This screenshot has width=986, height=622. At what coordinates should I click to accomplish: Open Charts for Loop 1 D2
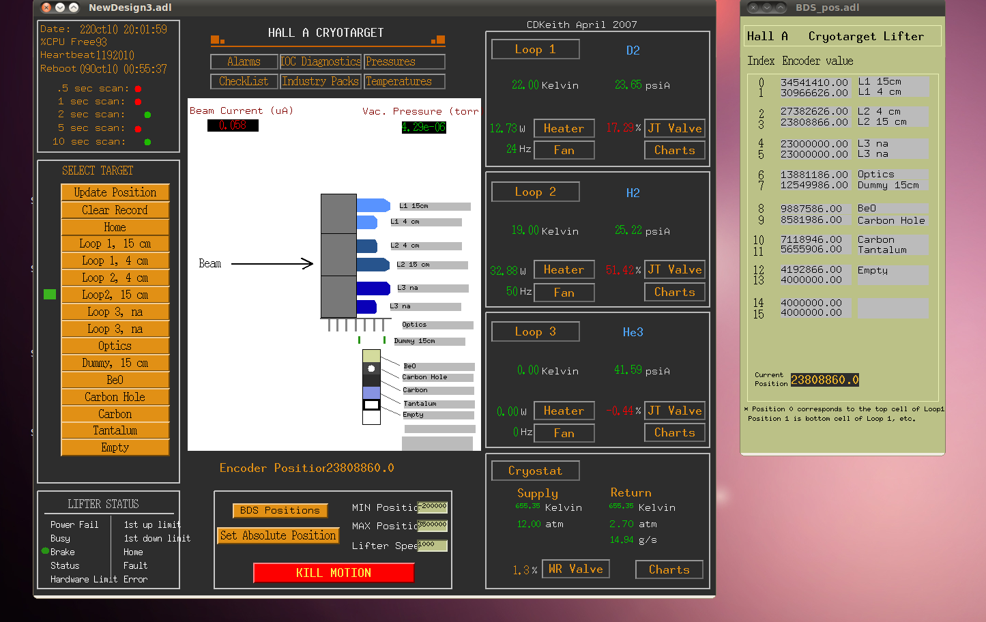pos(675,150)
